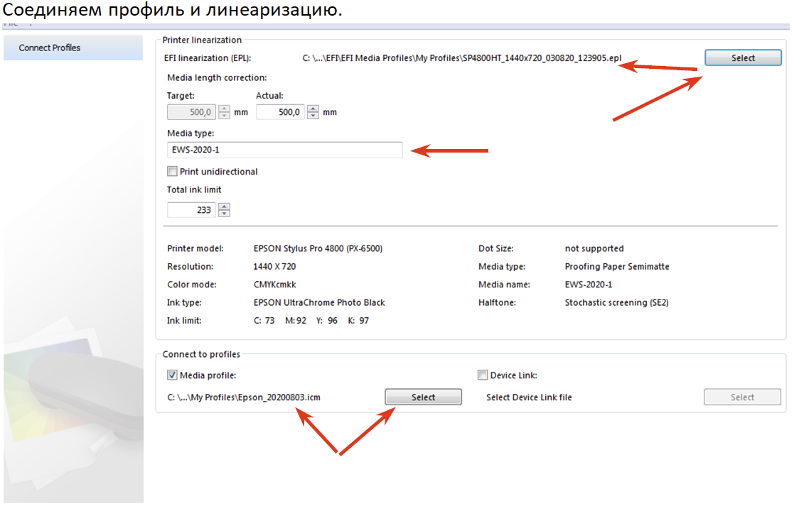The height and width of the screenshot is (506, 794).
Task: Uncheck the Media profile checkbox
Action: tap(172, 375)
